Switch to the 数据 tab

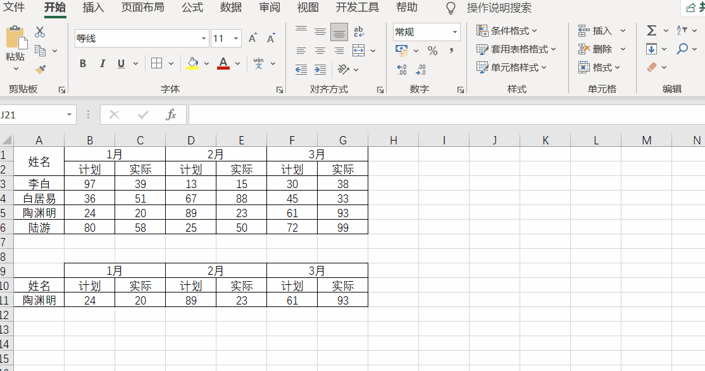tap(231, 7)
